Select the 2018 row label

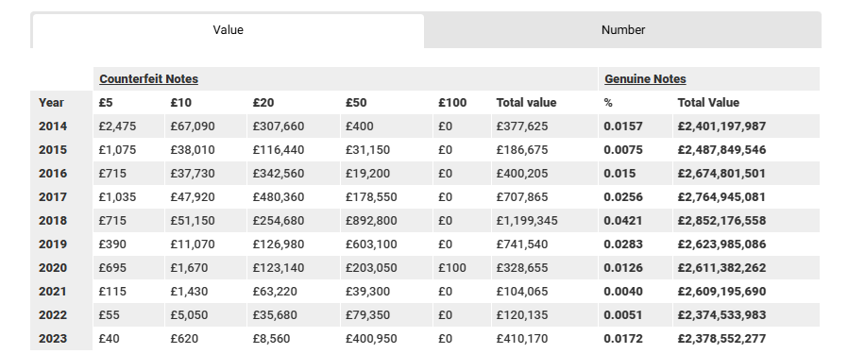[x=53, y=221]
